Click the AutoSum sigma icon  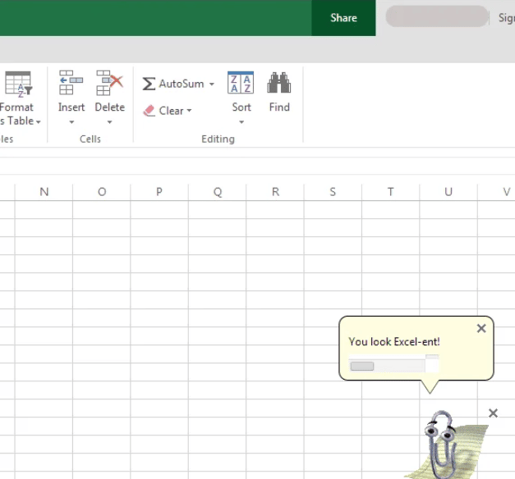click(x=149, y=84)
